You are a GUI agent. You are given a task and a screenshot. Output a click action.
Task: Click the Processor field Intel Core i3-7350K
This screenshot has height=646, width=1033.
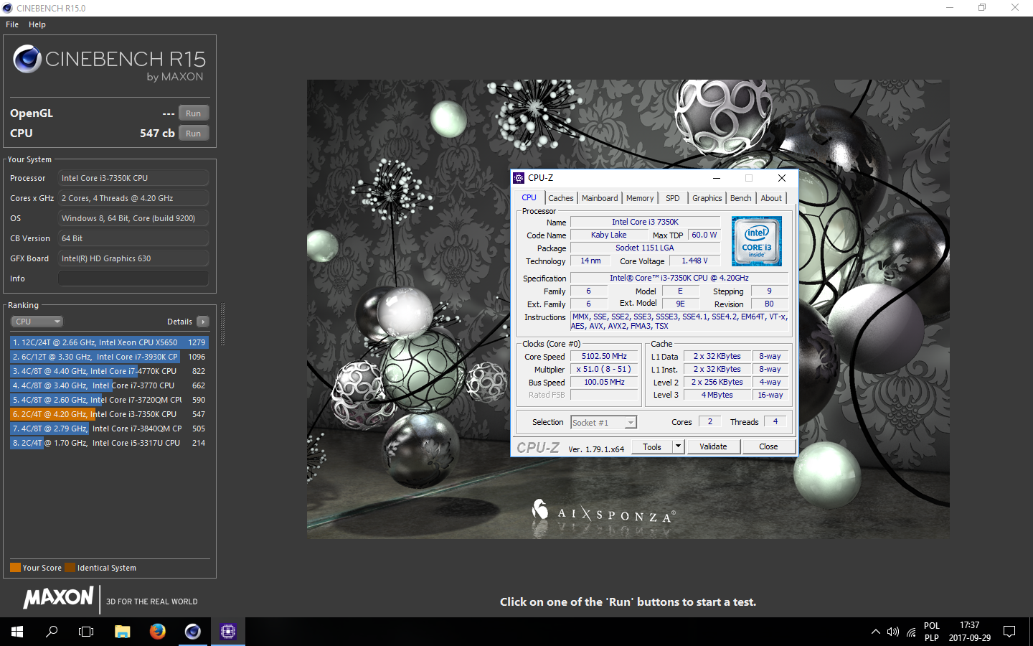[x=133, y=178]
